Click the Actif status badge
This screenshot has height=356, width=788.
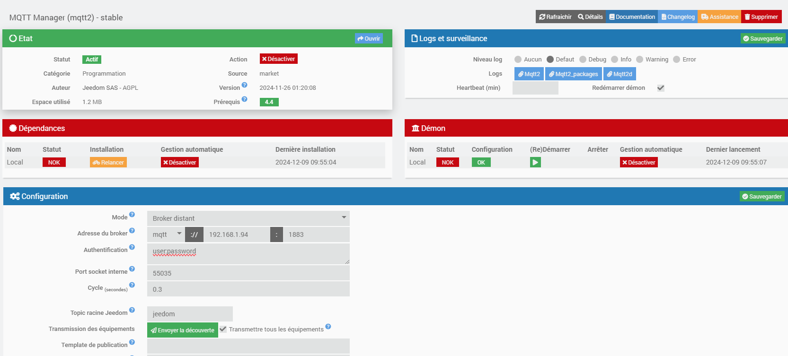point(92,60)
